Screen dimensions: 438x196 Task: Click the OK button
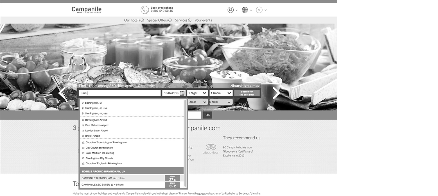pyautogui.click(x=207, y=115)
